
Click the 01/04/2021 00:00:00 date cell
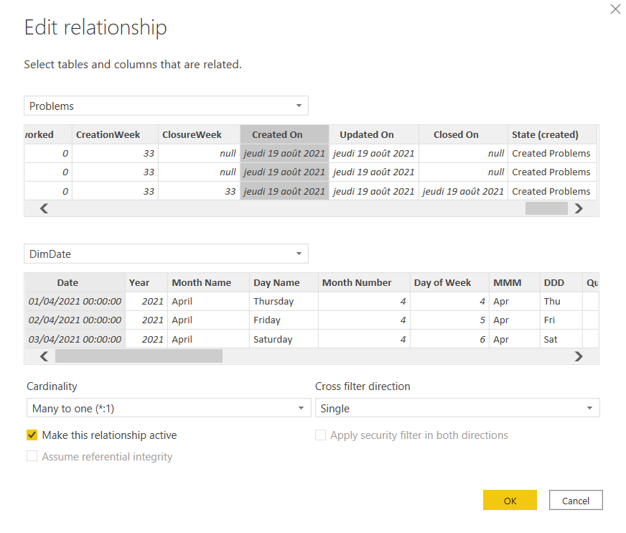tap(75, 301)
